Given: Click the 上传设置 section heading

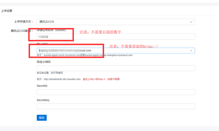Looking at the screenshot, I should point(7,11).
